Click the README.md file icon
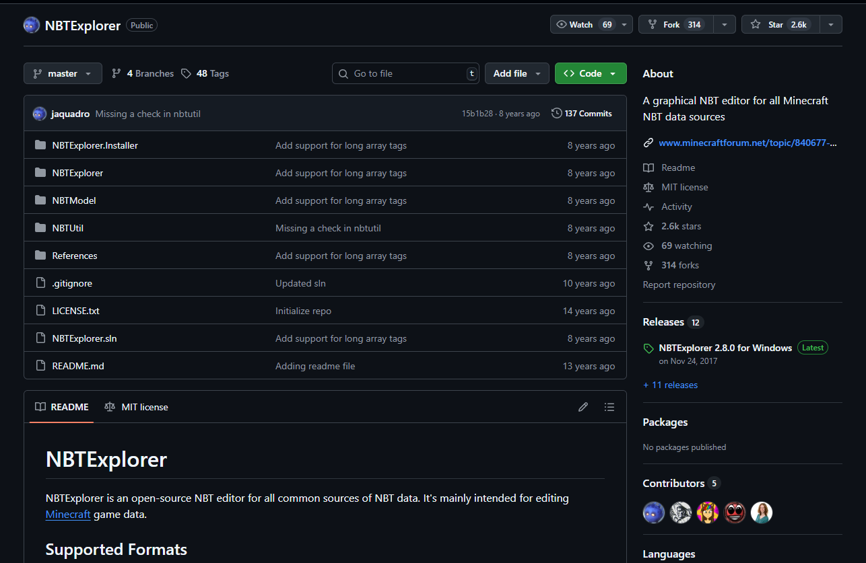 [x=40, y=366]
